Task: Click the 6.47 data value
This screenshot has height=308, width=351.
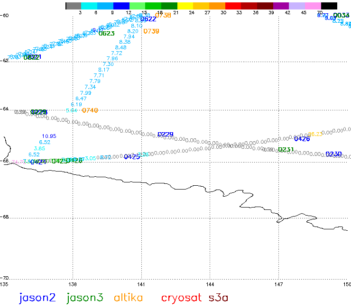Action: click(81, 99)
